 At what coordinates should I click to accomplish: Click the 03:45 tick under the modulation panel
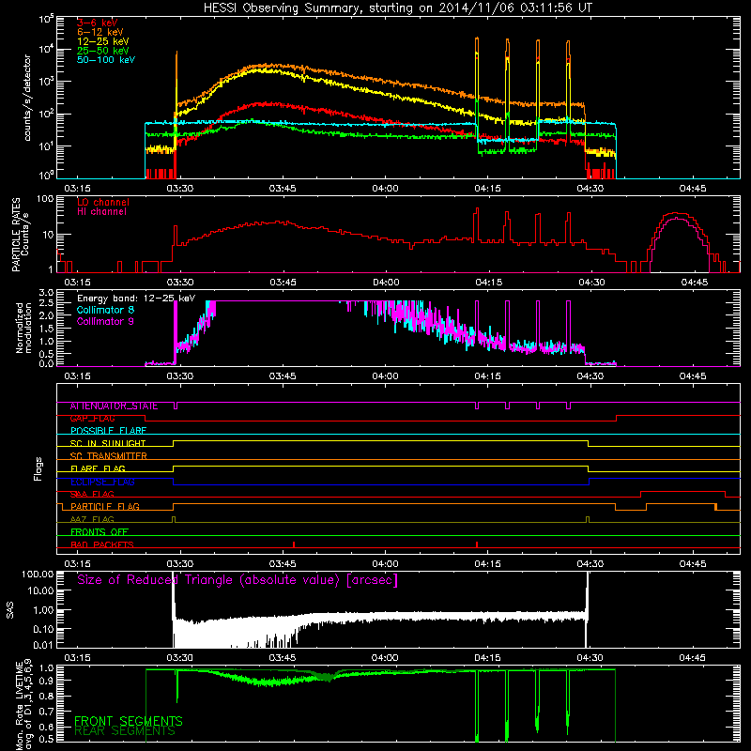point(283,376)
